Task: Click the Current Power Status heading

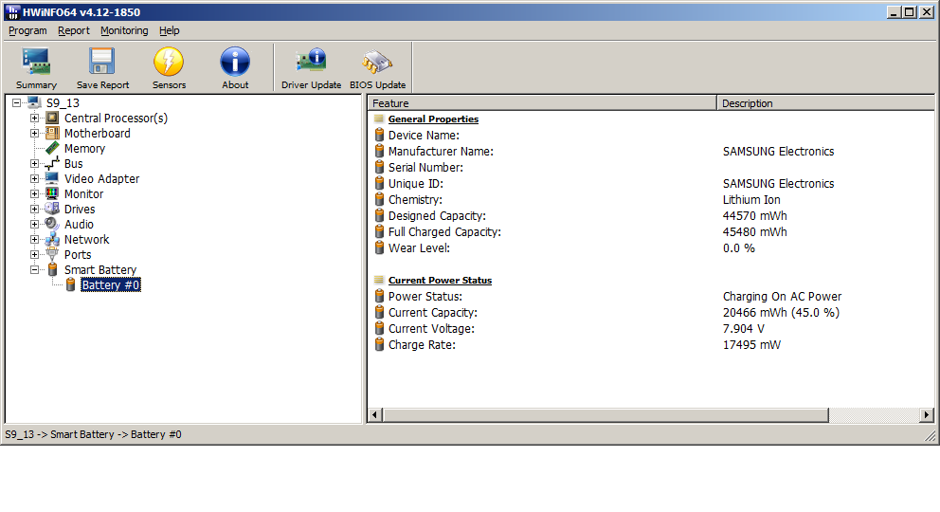Action: [440, 280]
